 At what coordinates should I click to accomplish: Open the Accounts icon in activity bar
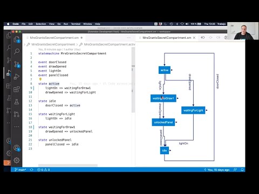point(17,148)
